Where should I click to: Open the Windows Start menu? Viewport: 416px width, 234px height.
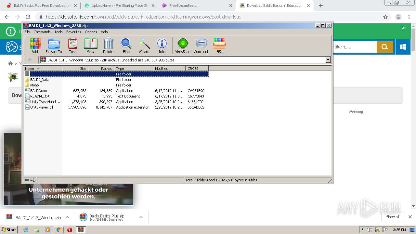(9, 229)
